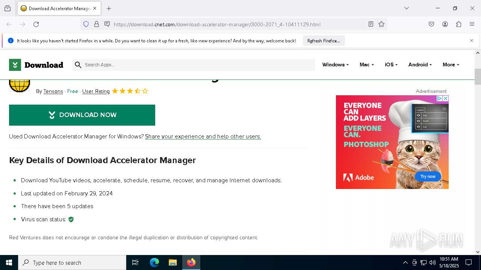The height and width of the screenshot is (270, 481).
Task: Click the 'Last updated on February 29, 2024' text
Action: point(67,193)
